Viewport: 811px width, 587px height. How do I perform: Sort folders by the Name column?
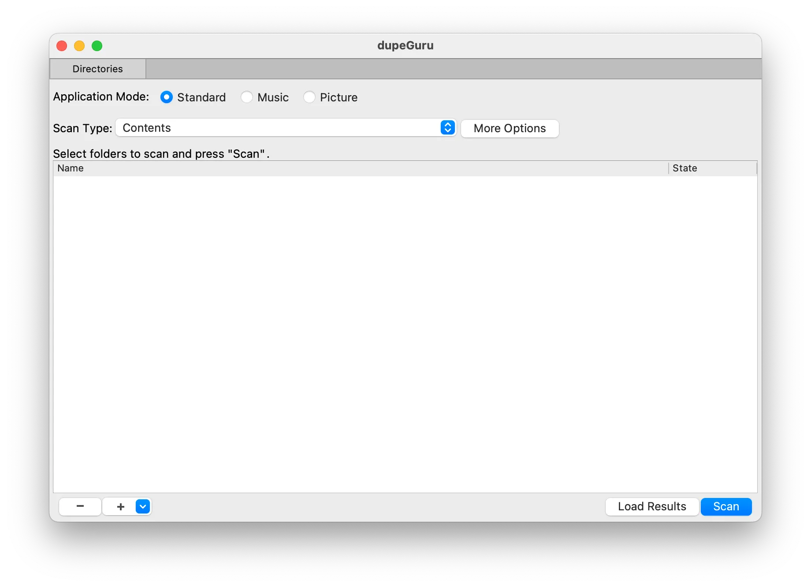click(x=71, y=168)
